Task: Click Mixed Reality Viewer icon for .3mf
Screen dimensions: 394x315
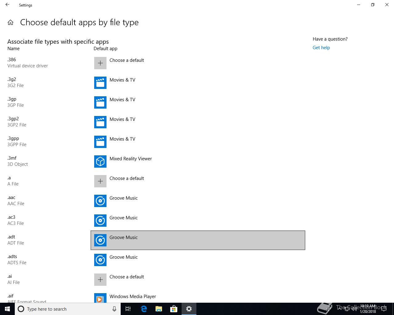Action: 100,161
